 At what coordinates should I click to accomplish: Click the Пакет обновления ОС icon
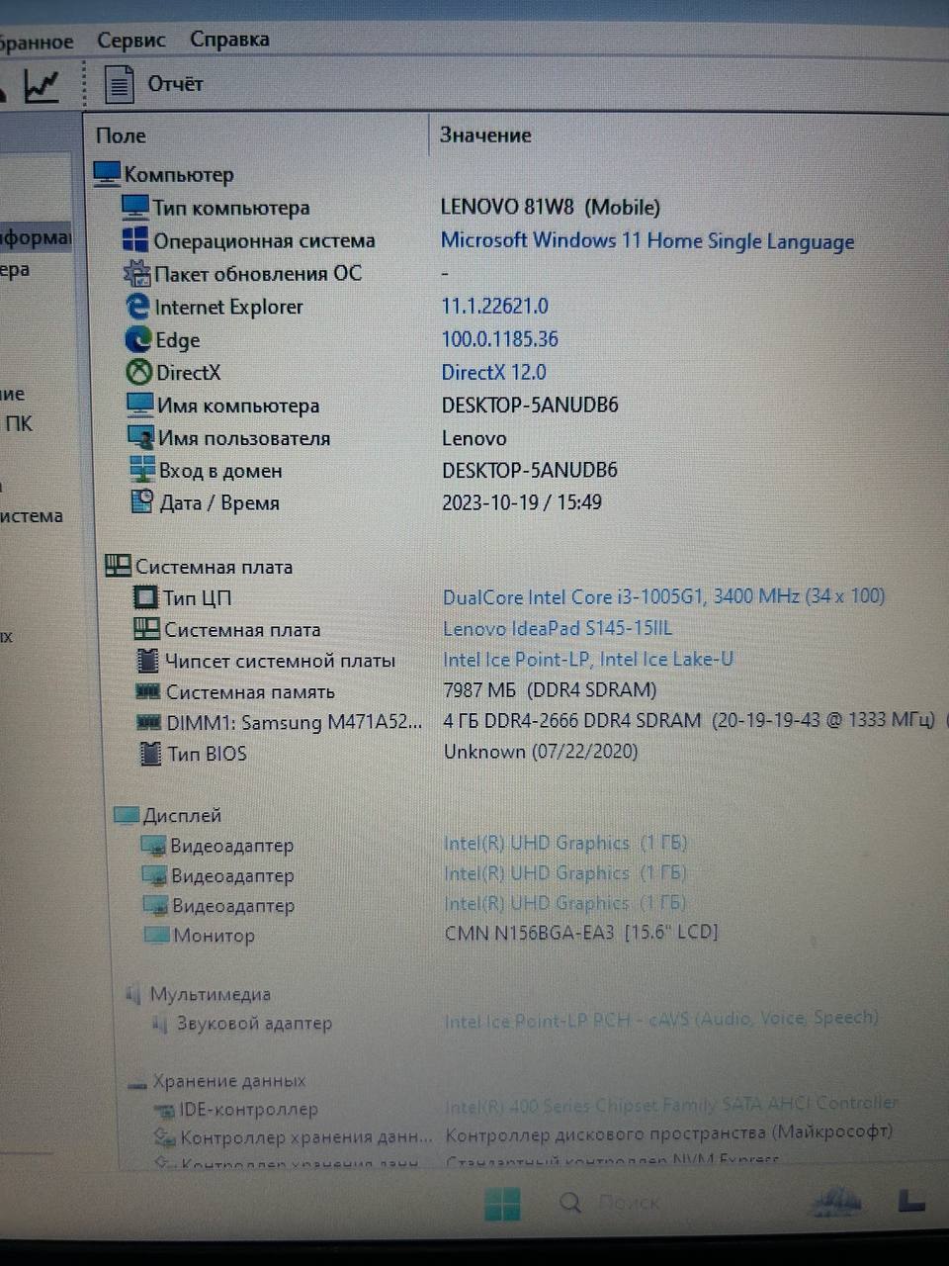tap(136, 273)
